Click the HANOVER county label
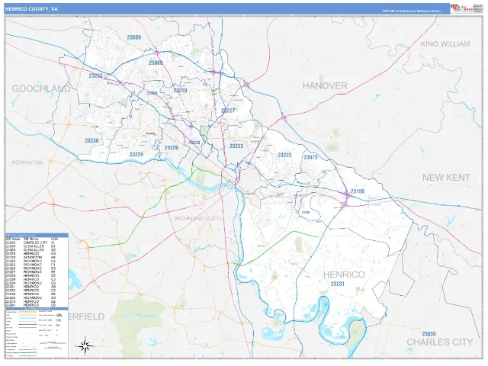488x366 pixels. 325,86
